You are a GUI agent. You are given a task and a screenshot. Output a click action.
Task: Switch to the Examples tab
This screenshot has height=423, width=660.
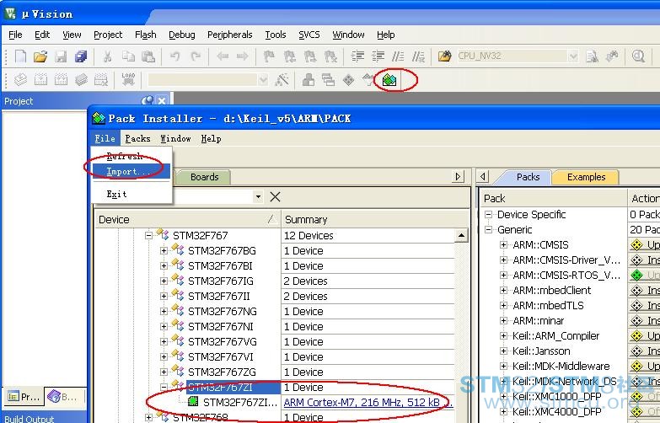click(x=586, y=177)
